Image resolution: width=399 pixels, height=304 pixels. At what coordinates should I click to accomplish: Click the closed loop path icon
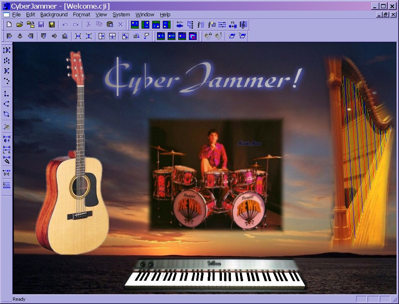point(7,114)
